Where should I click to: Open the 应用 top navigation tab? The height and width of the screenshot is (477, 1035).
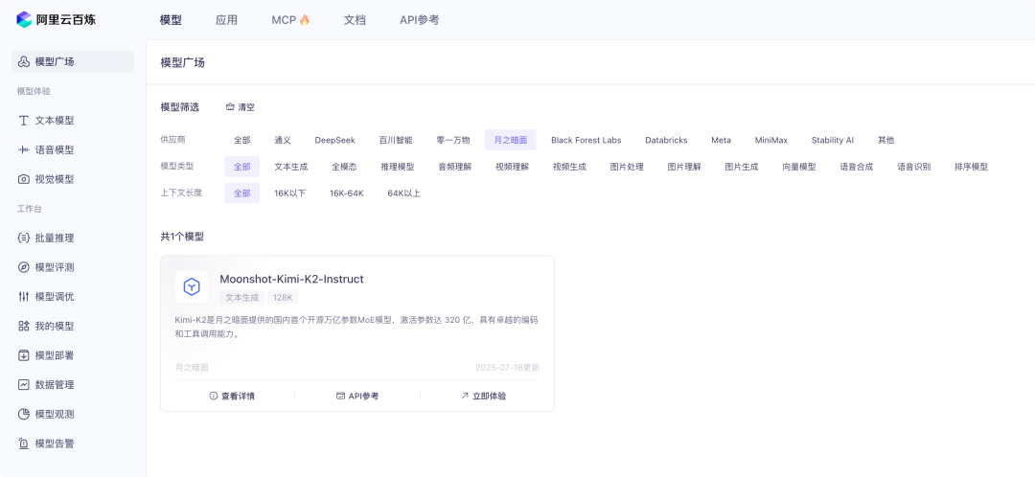[226, 20]
